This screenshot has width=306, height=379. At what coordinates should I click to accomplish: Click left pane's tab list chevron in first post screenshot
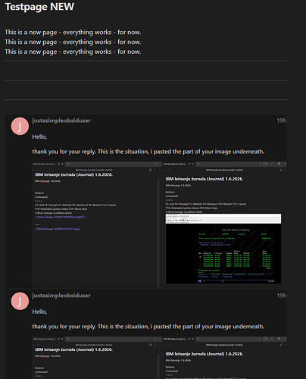tap(155, 164)
